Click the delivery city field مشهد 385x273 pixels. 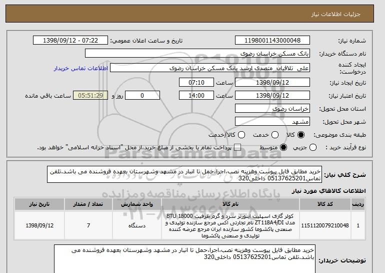tap(272, 122)
